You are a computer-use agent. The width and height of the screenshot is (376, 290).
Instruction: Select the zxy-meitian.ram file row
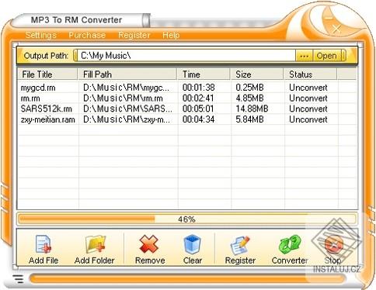(187, 119)
